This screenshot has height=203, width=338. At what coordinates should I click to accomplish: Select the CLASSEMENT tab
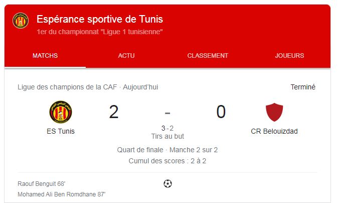point(208,56)
